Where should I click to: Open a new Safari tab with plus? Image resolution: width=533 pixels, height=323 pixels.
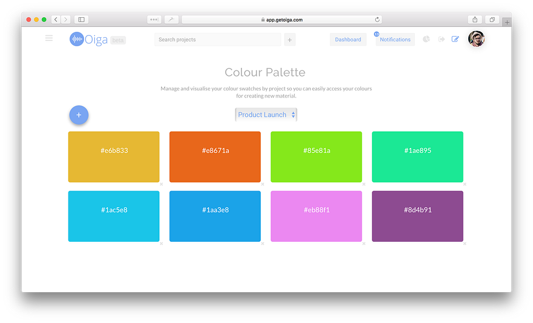(x=507, y=23)
